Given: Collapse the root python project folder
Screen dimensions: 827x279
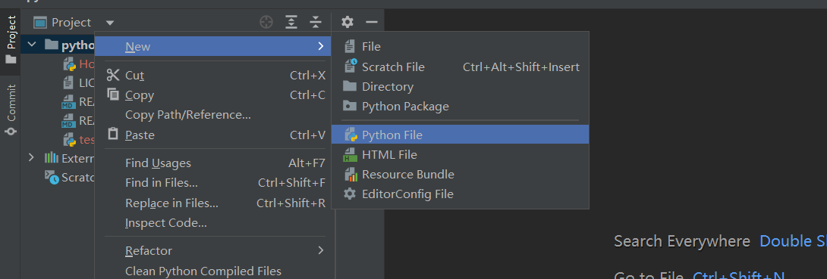Looking at the screenshot, I should tap(32, 45).
